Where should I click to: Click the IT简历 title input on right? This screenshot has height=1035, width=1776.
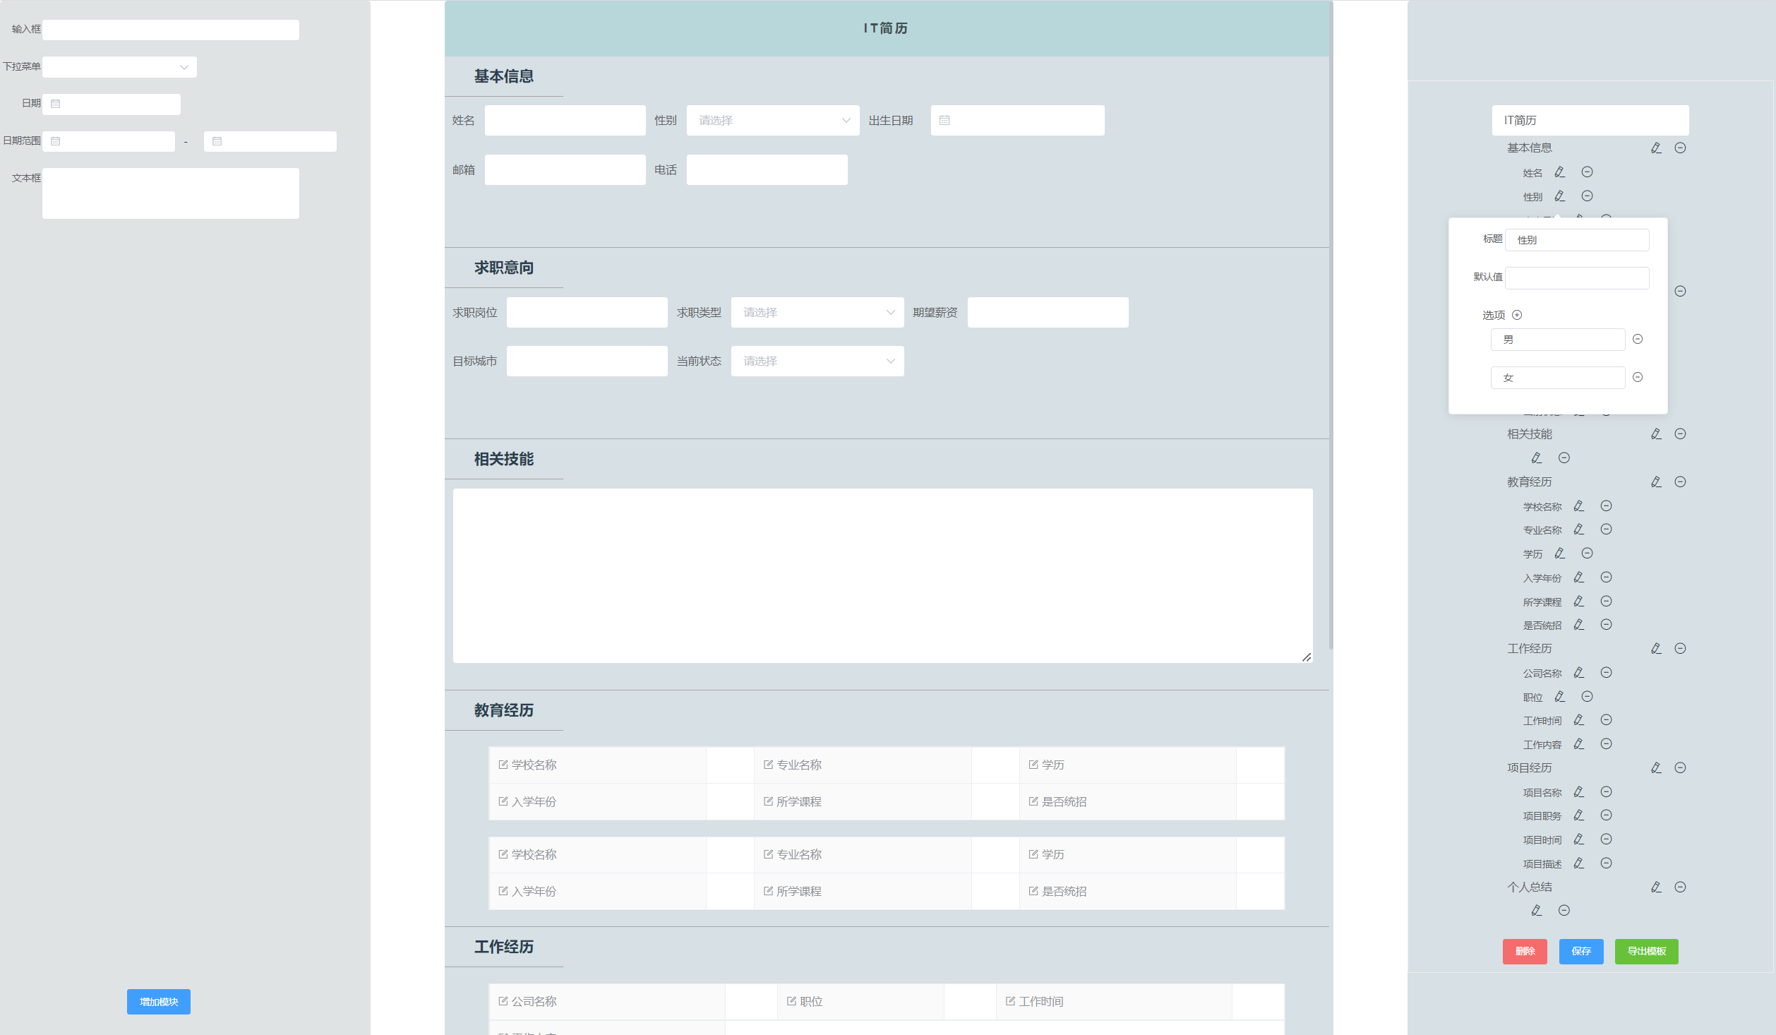(x=1590, y=120)
